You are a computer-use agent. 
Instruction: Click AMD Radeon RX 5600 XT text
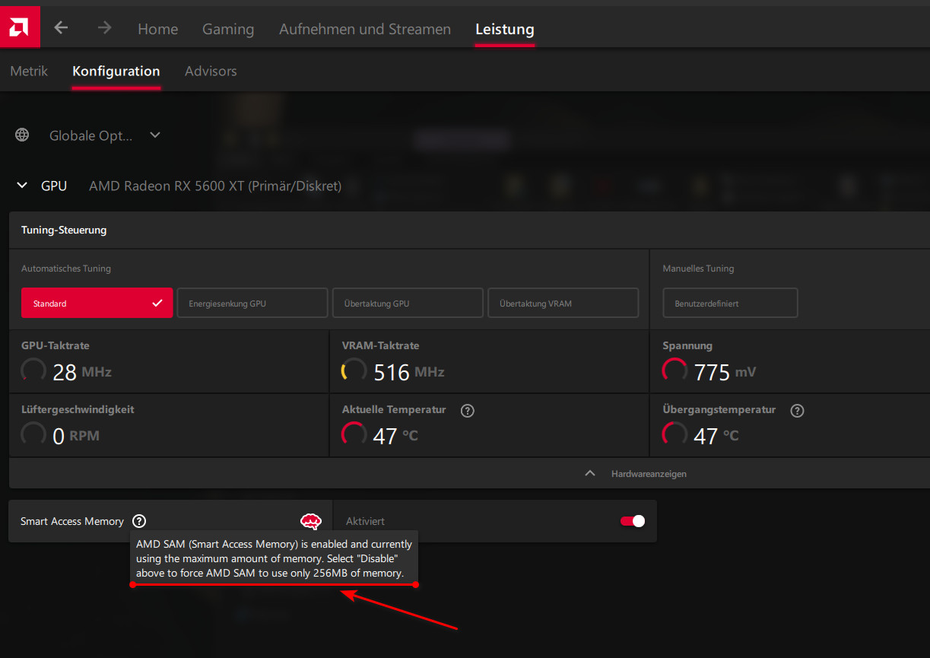(215, 186)
